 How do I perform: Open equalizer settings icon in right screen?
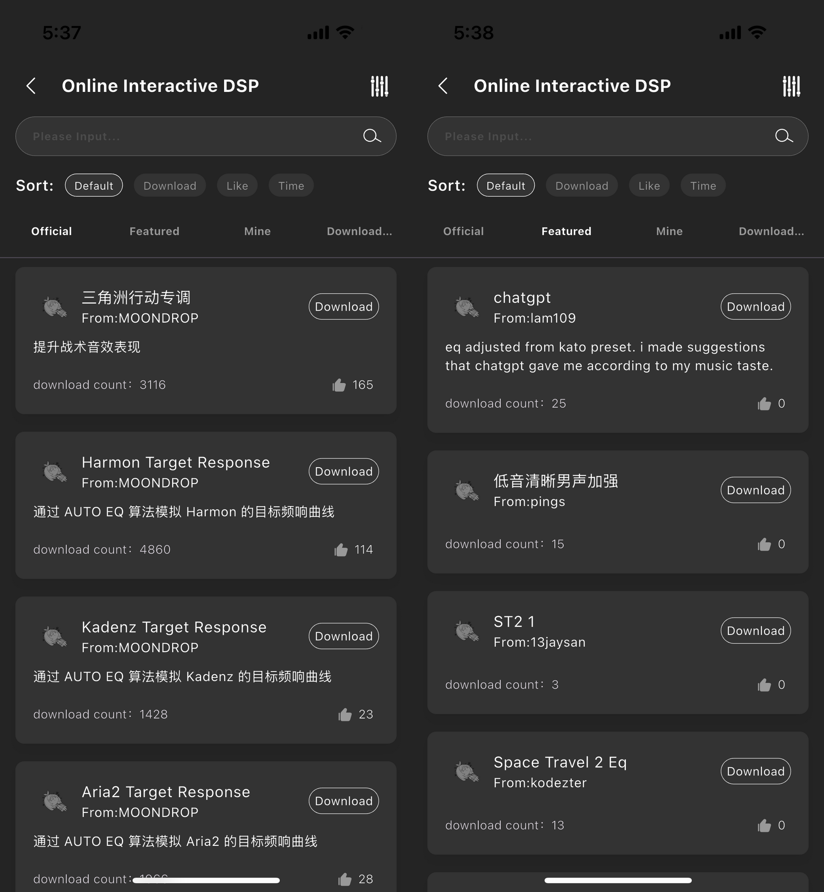791,86
